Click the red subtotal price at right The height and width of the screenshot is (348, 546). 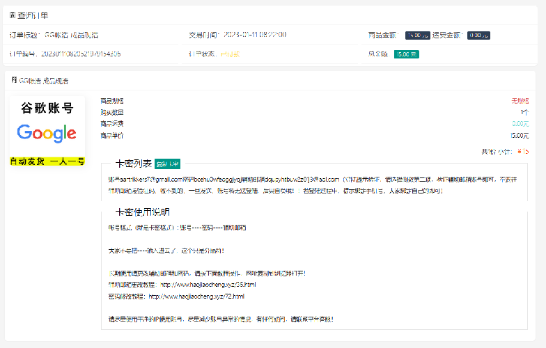[x=524, y=151]
